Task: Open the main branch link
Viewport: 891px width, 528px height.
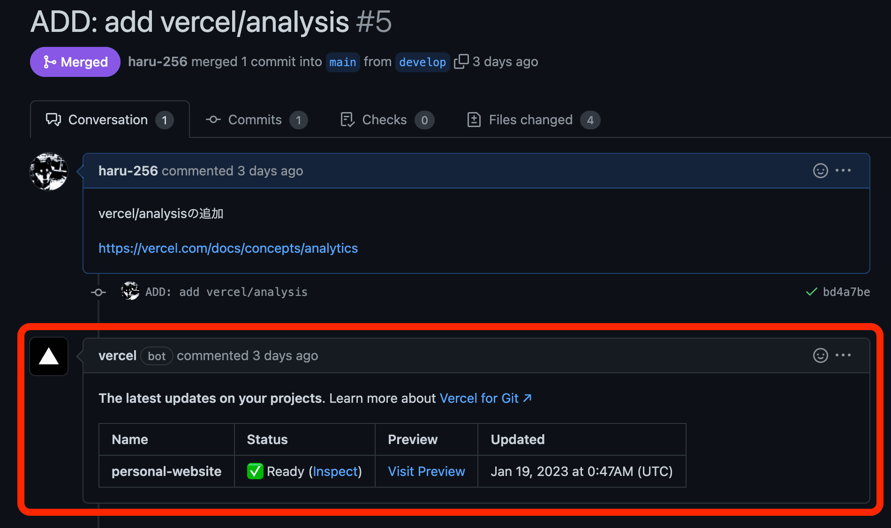Action: (x=343, y=62)
